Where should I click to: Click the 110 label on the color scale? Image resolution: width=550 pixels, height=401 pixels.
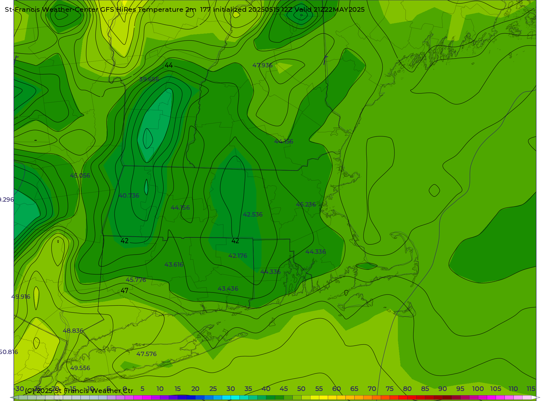tap(513, 389)
